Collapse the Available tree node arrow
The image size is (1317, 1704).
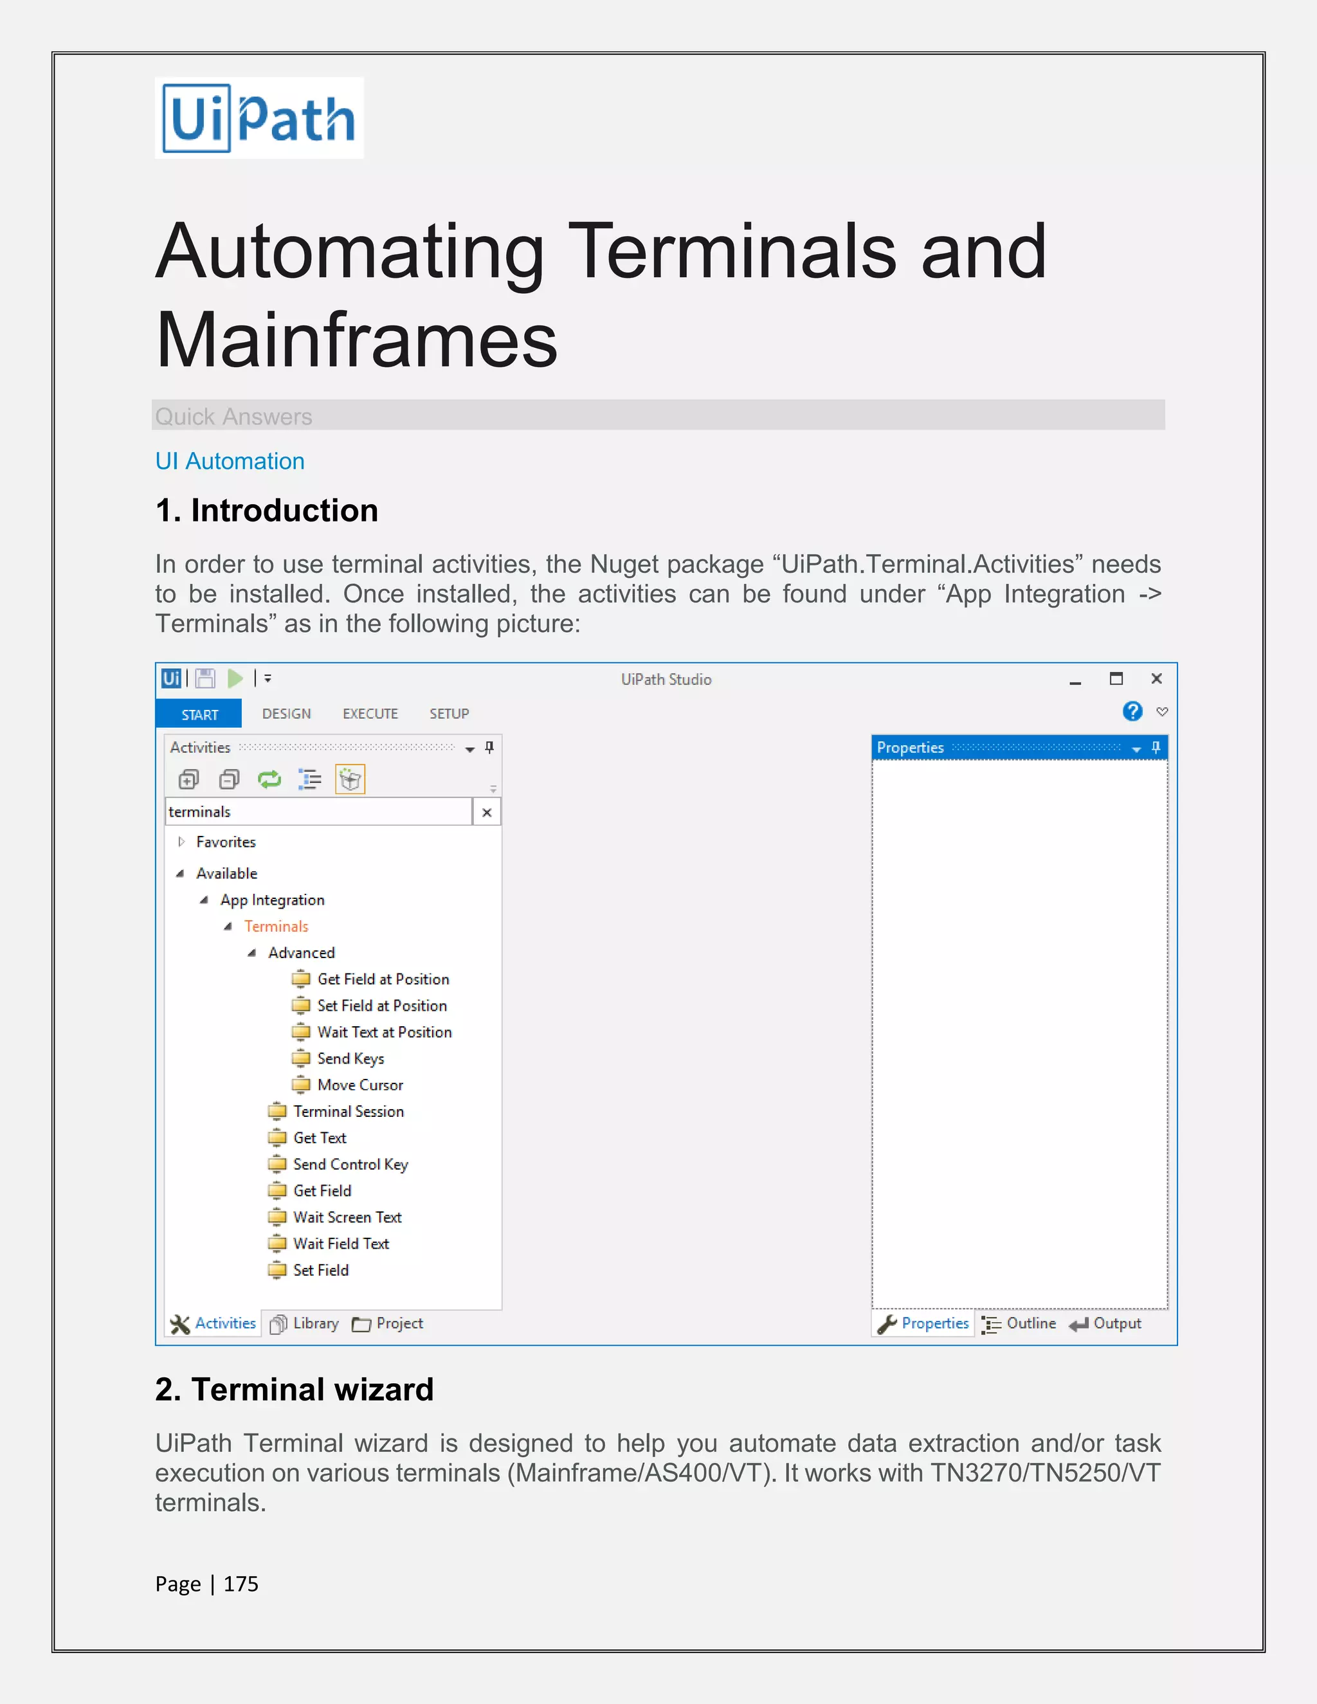pos(180,874)
